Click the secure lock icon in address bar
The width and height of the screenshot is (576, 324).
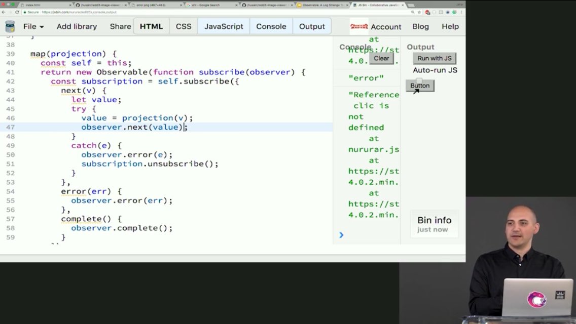[x=25, y=12]
